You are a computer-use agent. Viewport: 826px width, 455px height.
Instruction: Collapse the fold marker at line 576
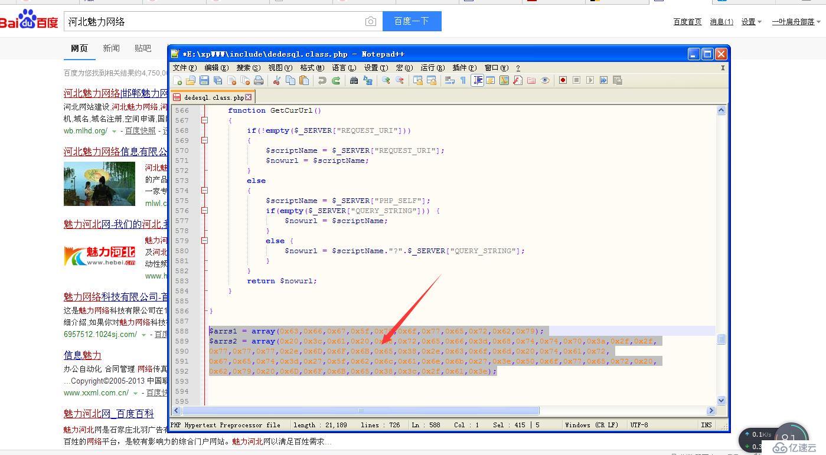[204, 210]
